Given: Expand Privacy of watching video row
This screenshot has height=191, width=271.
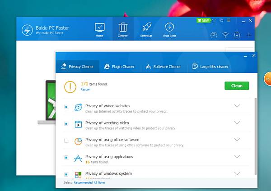Looking at the screenshot, I should (237, 123).
